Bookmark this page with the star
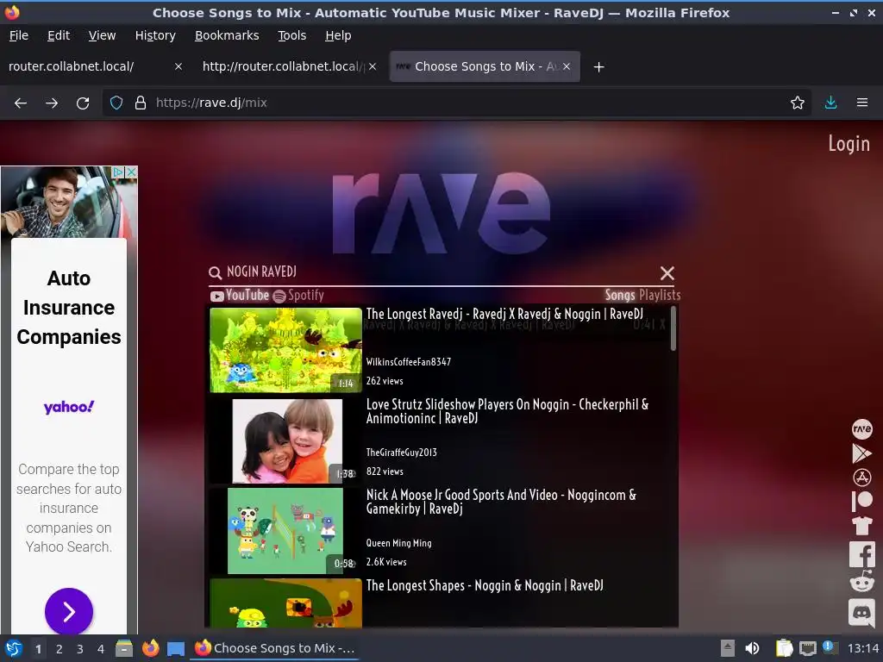Viewport: 883px width, 662px height. click(x=797, y=103)
